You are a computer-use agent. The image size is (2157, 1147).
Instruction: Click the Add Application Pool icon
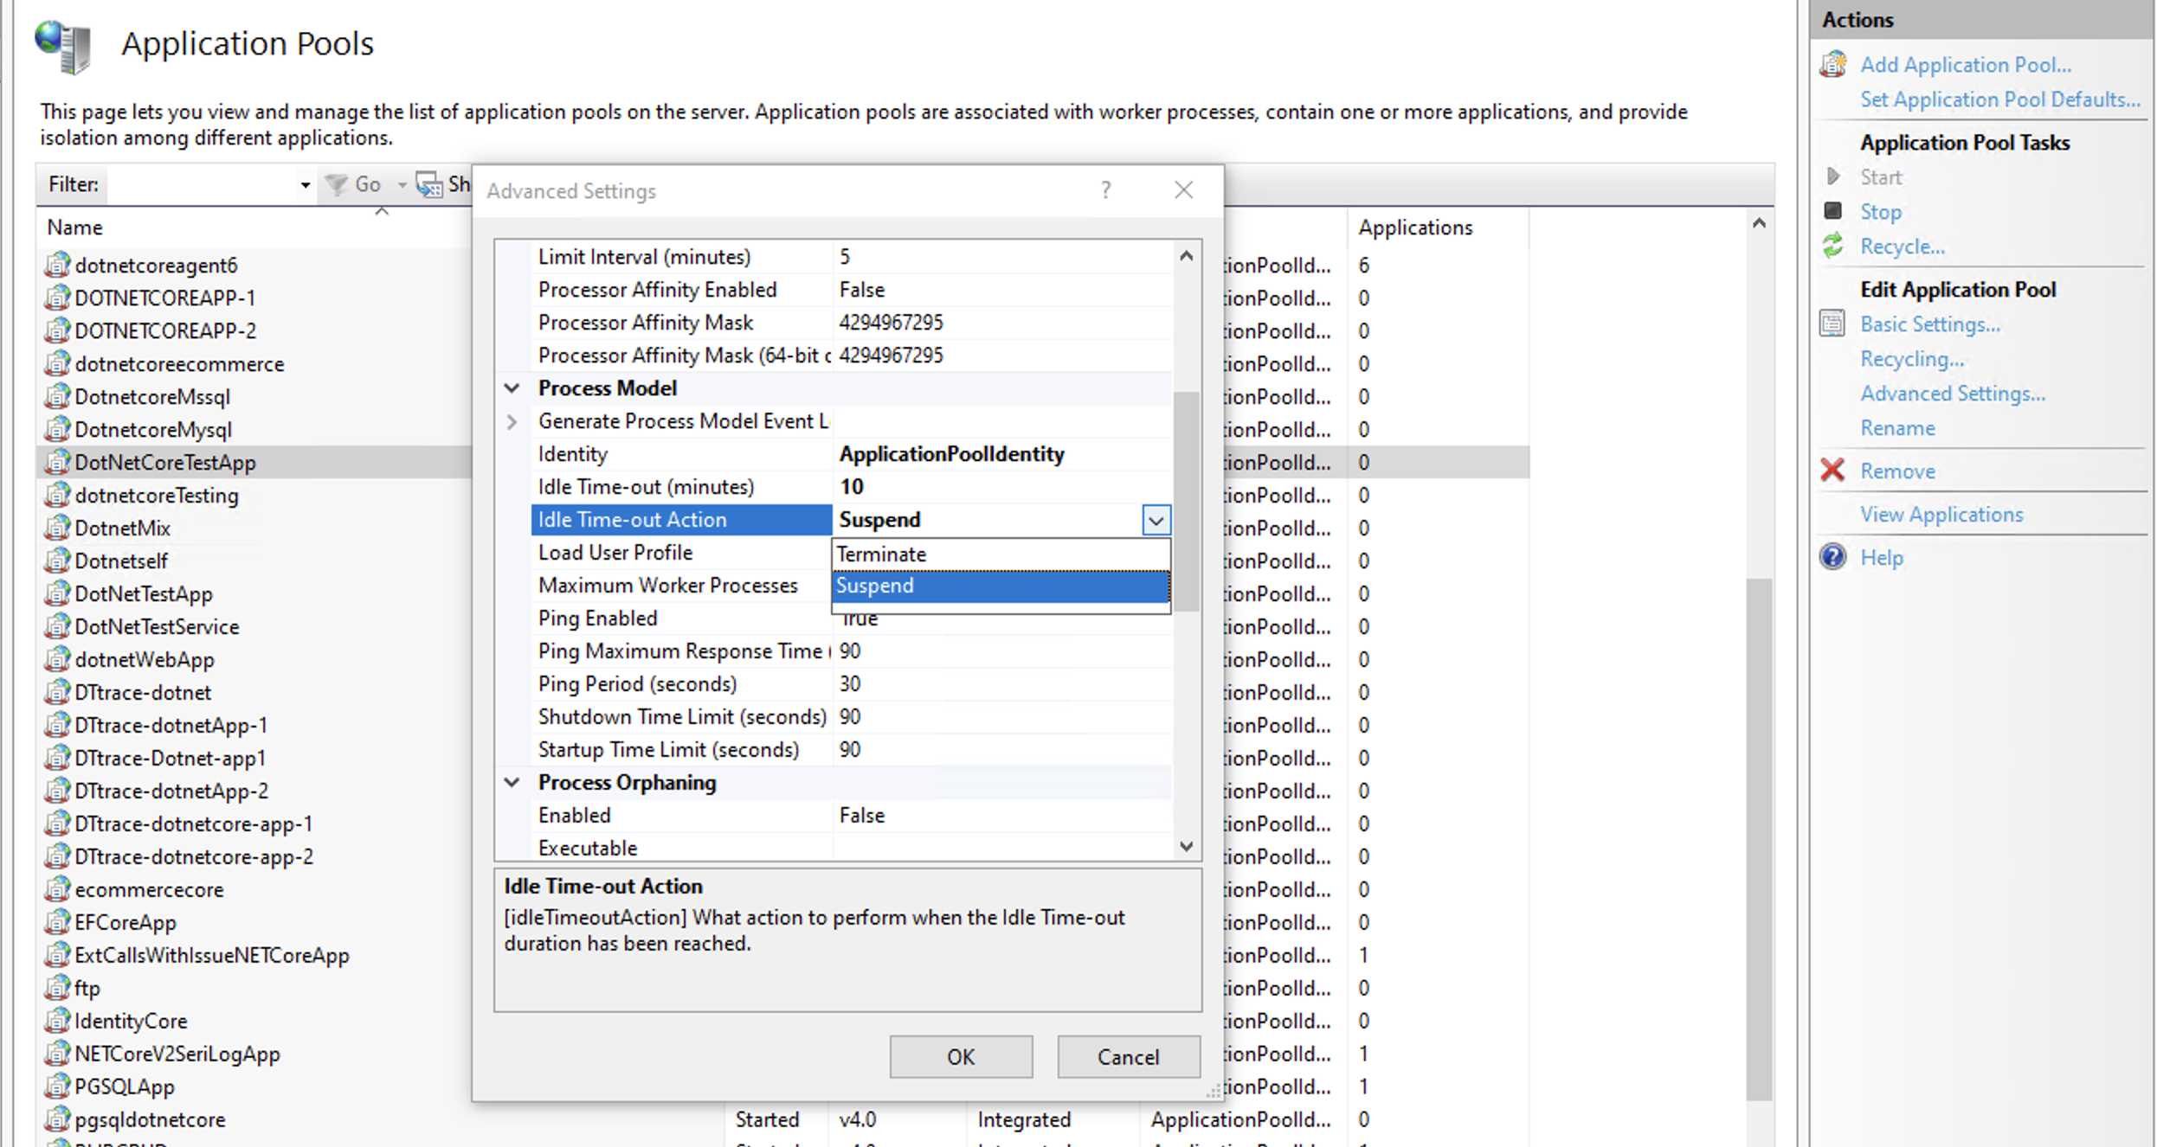click(x=1833, y=65)
